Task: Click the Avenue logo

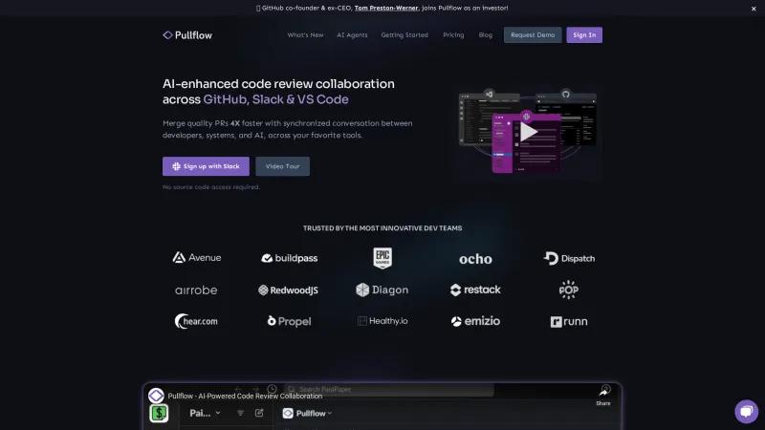Action: click(x=197, y=257)
